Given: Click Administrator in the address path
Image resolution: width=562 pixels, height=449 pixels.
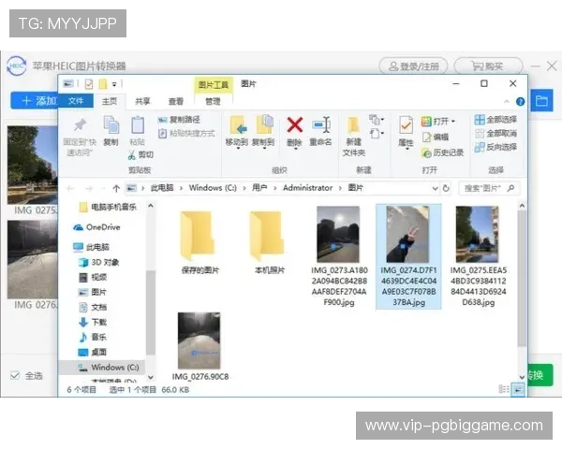Looking at the screenshot, I should 307,188.
